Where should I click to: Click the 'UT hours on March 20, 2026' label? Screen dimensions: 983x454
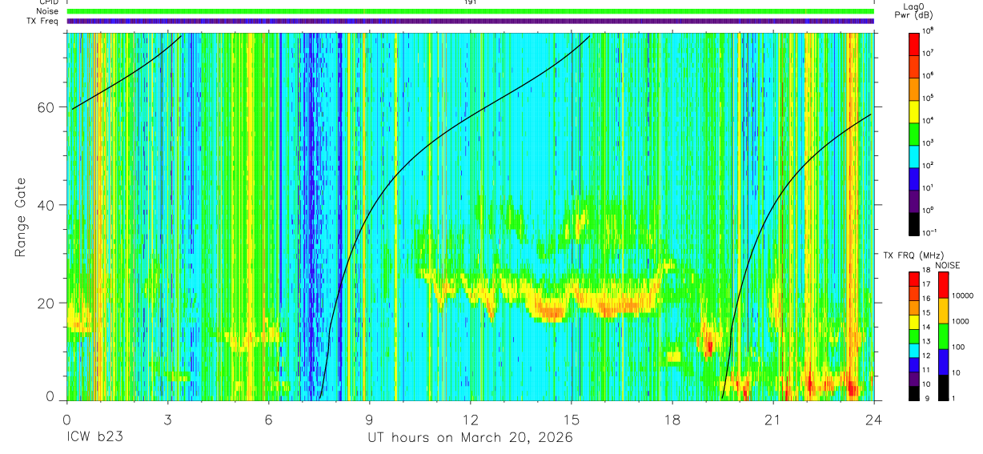pos(471,437)
